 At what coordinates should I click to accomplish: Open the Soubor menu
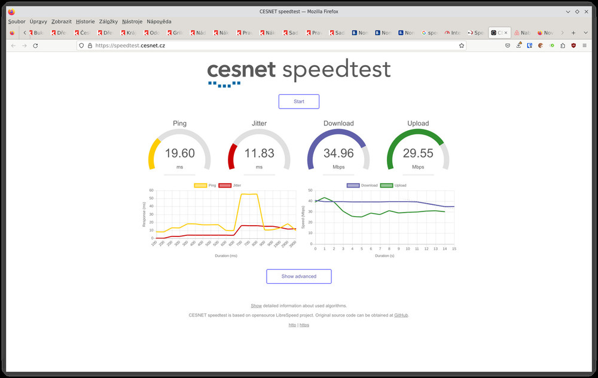click(17, 21)
